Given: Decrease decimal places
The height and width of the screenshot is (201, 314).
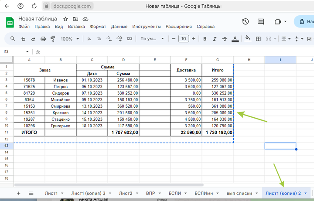Looking at the screenshot, I should pos(109,39).
